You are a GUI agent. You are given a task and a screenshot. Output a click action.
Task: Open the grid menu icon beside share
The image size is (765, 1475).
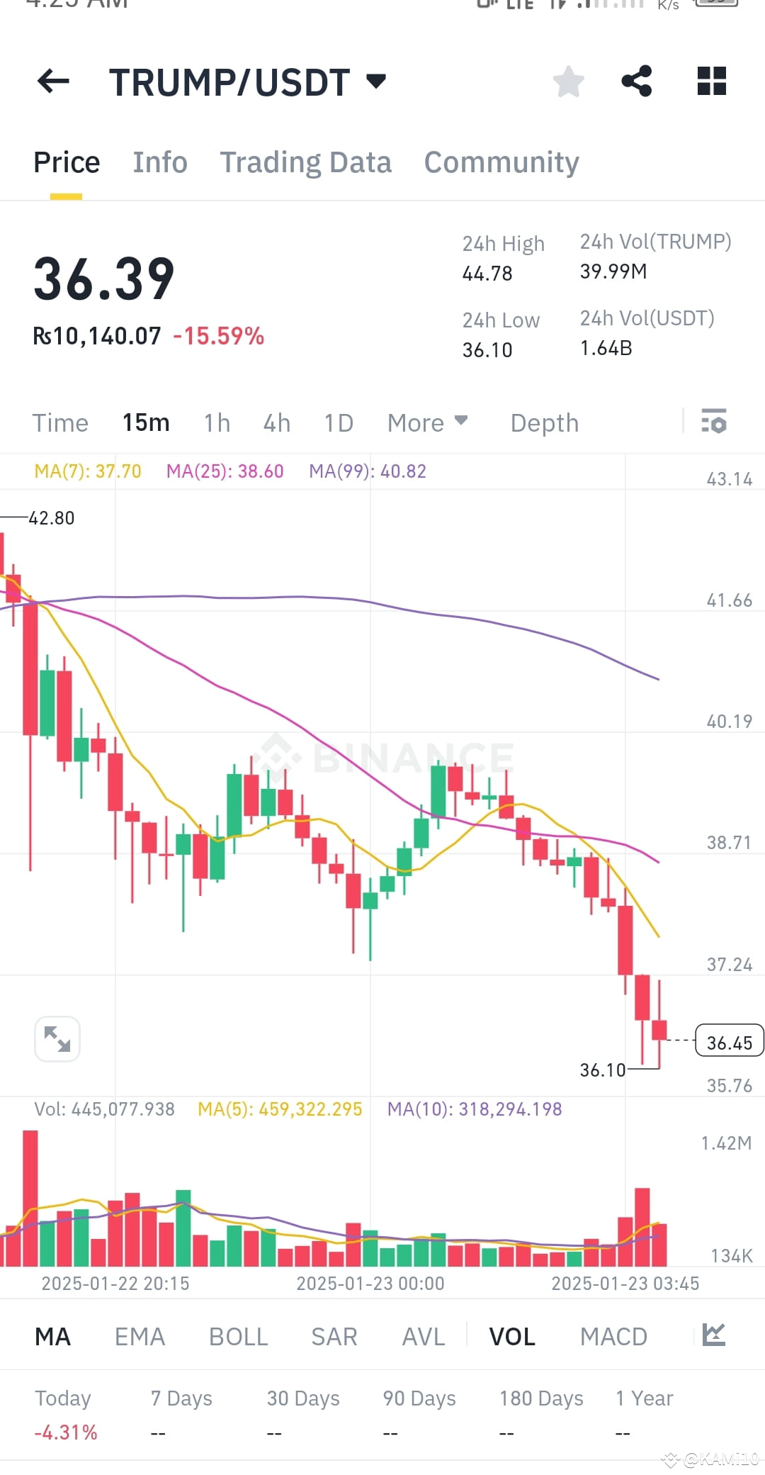click(x=711, y=81)
